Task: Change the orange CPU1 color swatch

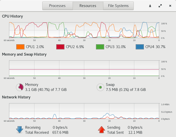Action: click(20, 47)
